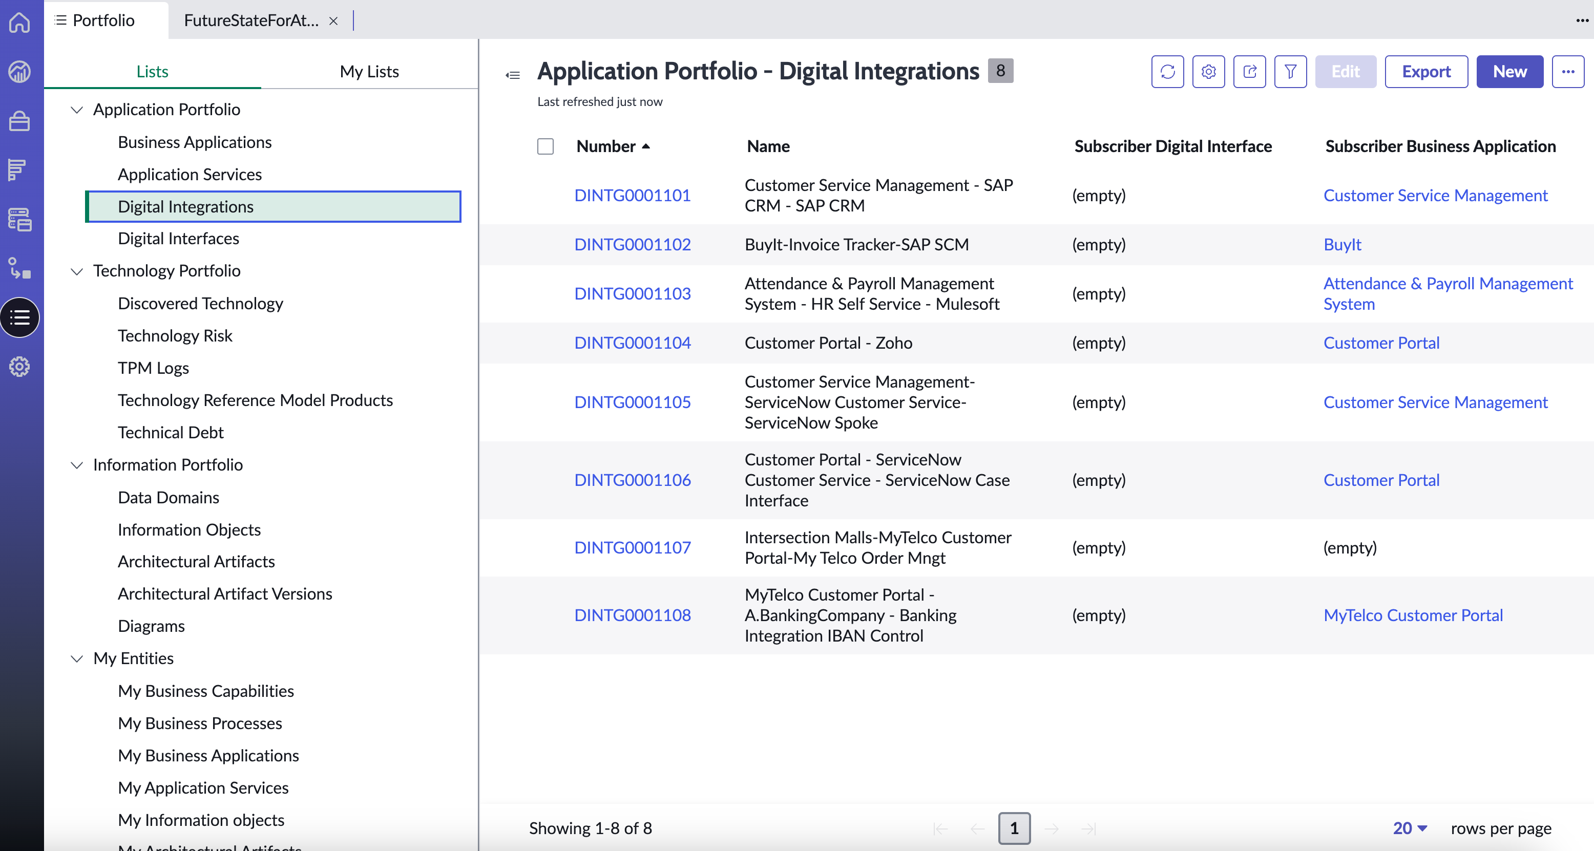Screen dimensions: 1594x851
Task: Go to next page arrow
Action: [1052, 828]
